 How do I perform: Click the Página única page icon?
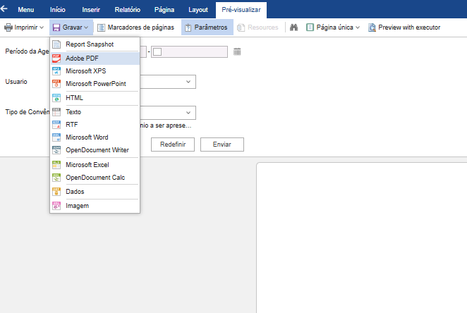pos(310,27)
